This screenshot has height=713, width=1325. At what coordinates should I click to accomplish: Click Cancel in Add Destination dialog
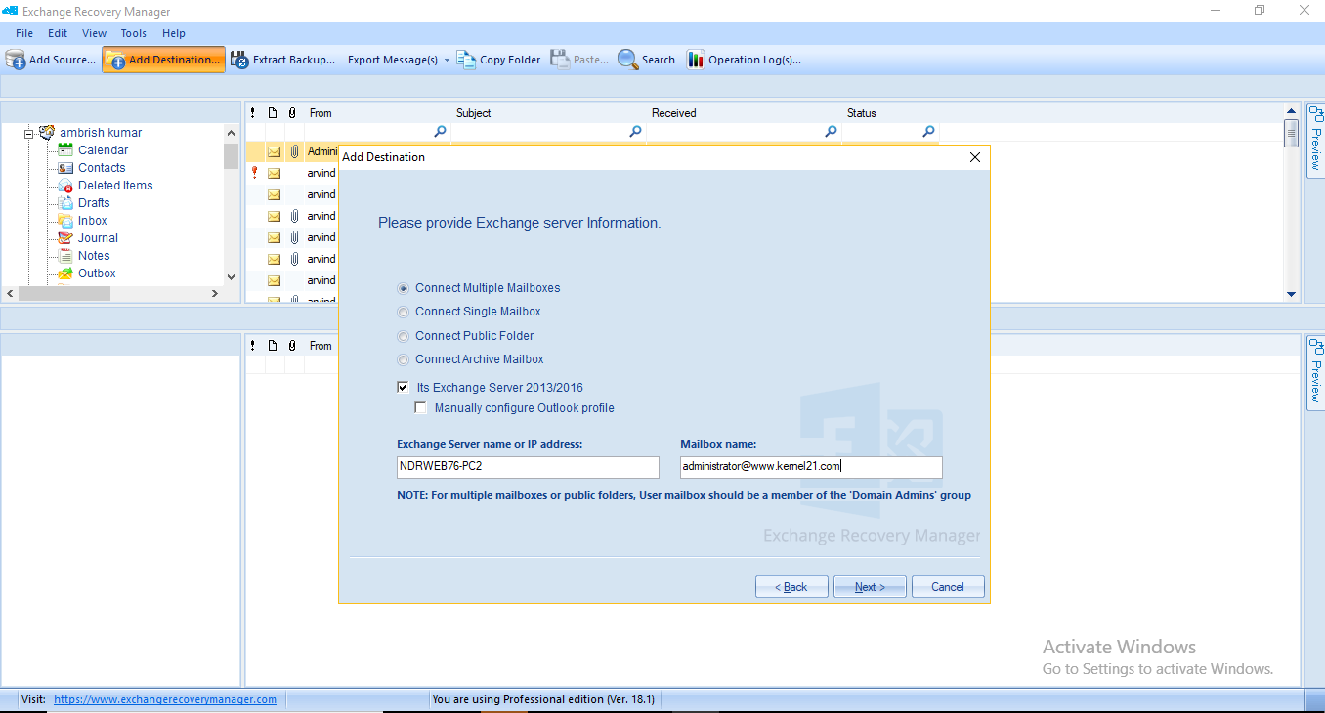[x=948, y=587]
